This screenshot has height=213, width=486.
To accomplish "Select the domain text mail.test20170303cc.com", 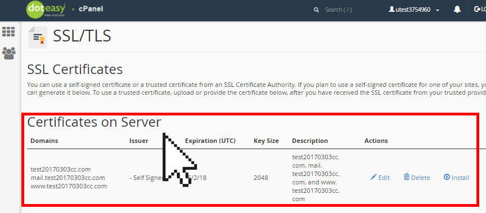I will click(67, 178).
